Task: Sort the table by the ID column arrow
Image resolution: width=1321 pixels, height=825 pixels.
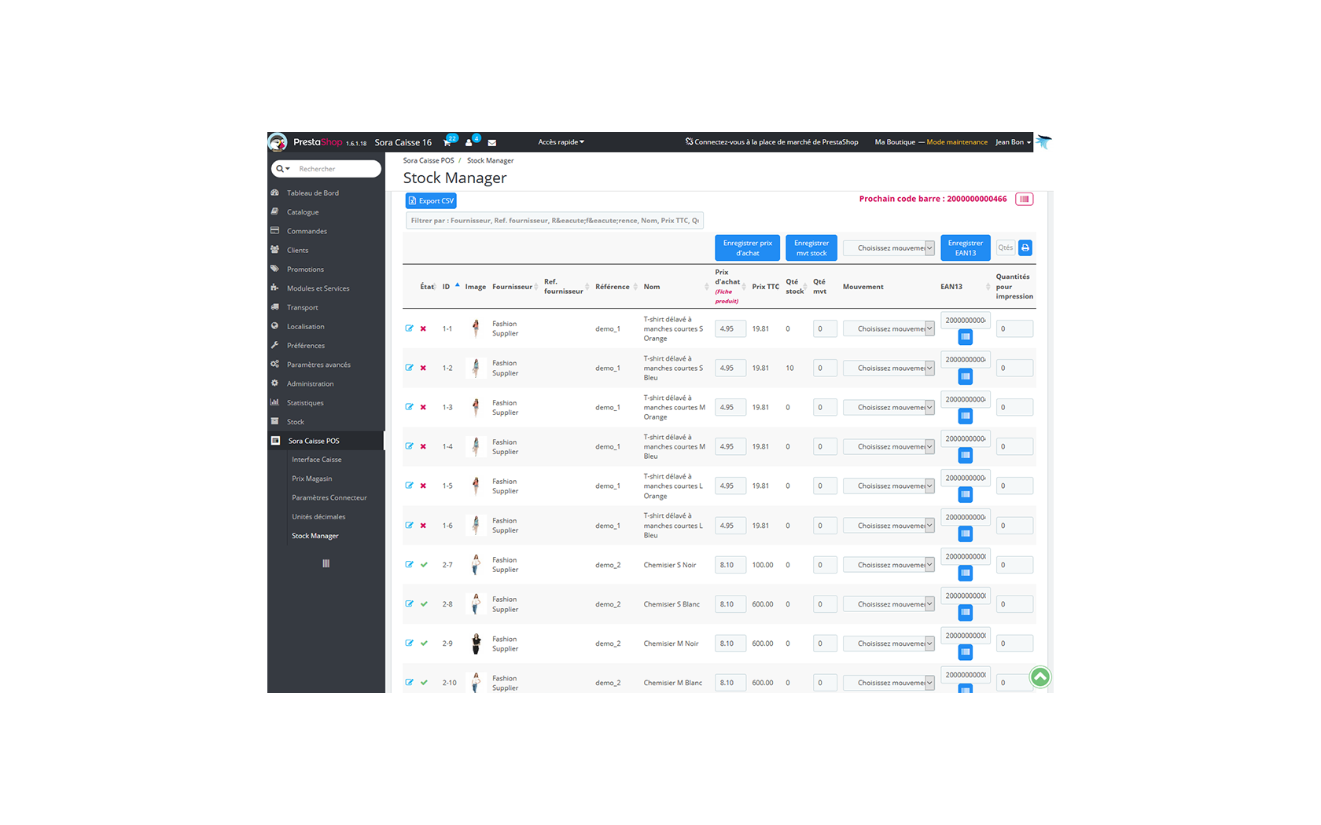Action: 457,285
